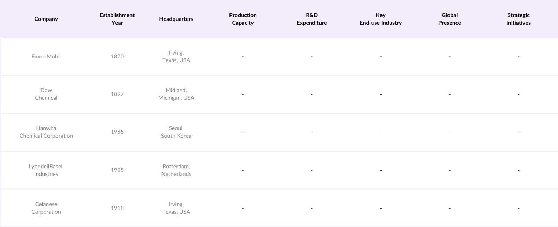Select the LyondellBasell Industries row name
The height and width of the screenshot is (227, 558).
(46, 170)
